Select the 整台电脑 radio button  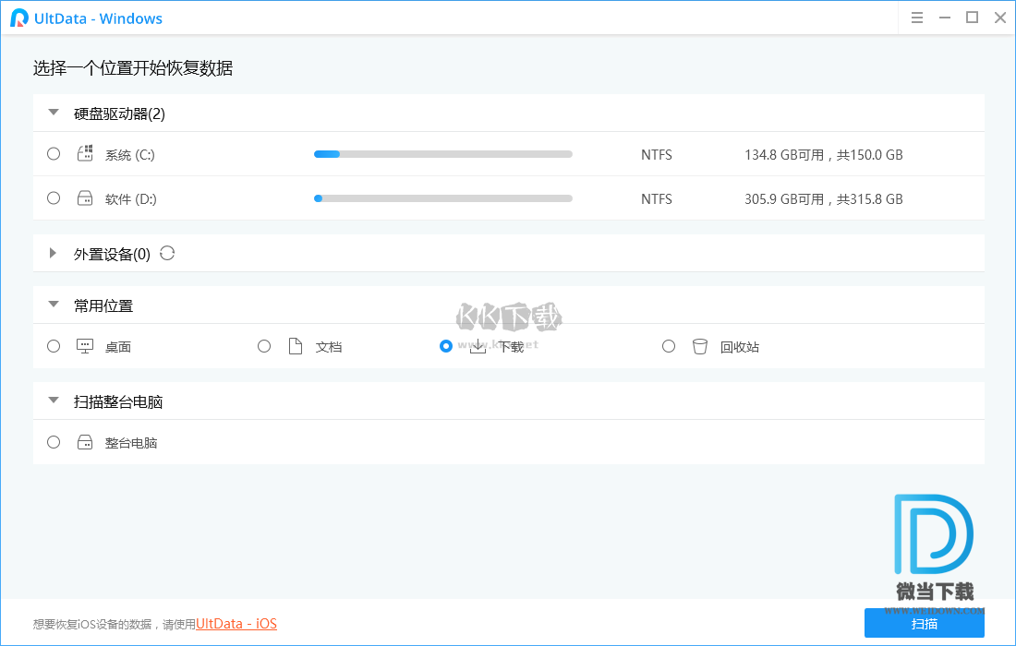click(53, 441)
